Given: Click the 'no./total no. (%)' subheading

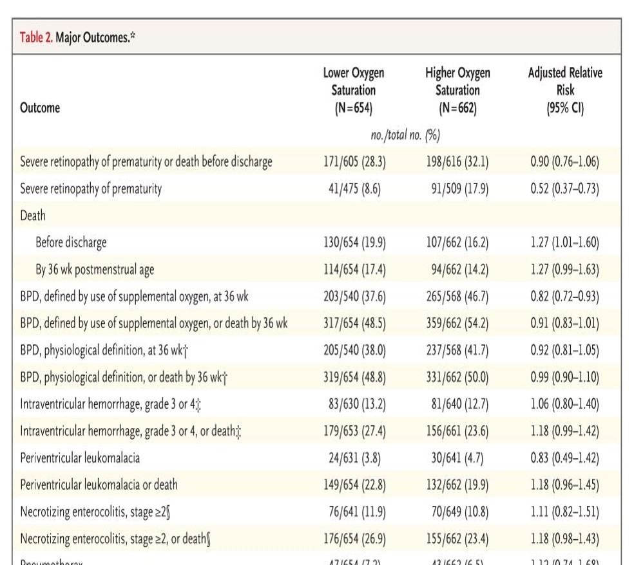Looking at the screenshot, I should [x=405, y=136].
